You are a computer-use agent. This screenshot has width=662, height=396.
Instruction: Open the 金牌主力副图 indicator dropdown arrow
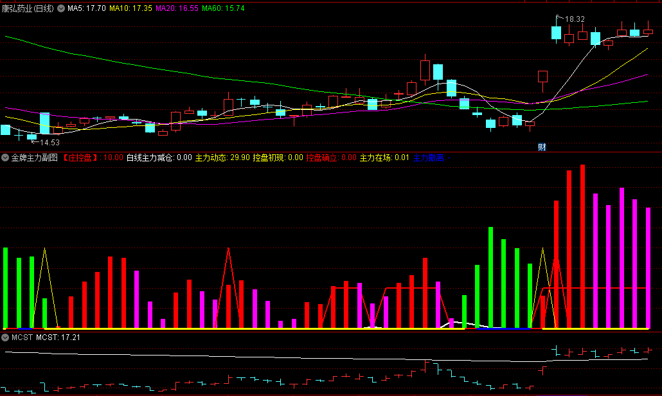point(5,158)
